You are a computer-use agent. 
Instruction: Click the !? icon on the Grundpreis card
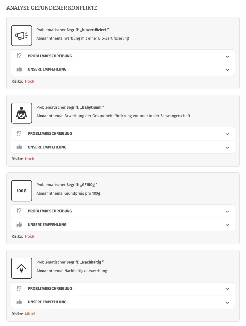(20, 211)
